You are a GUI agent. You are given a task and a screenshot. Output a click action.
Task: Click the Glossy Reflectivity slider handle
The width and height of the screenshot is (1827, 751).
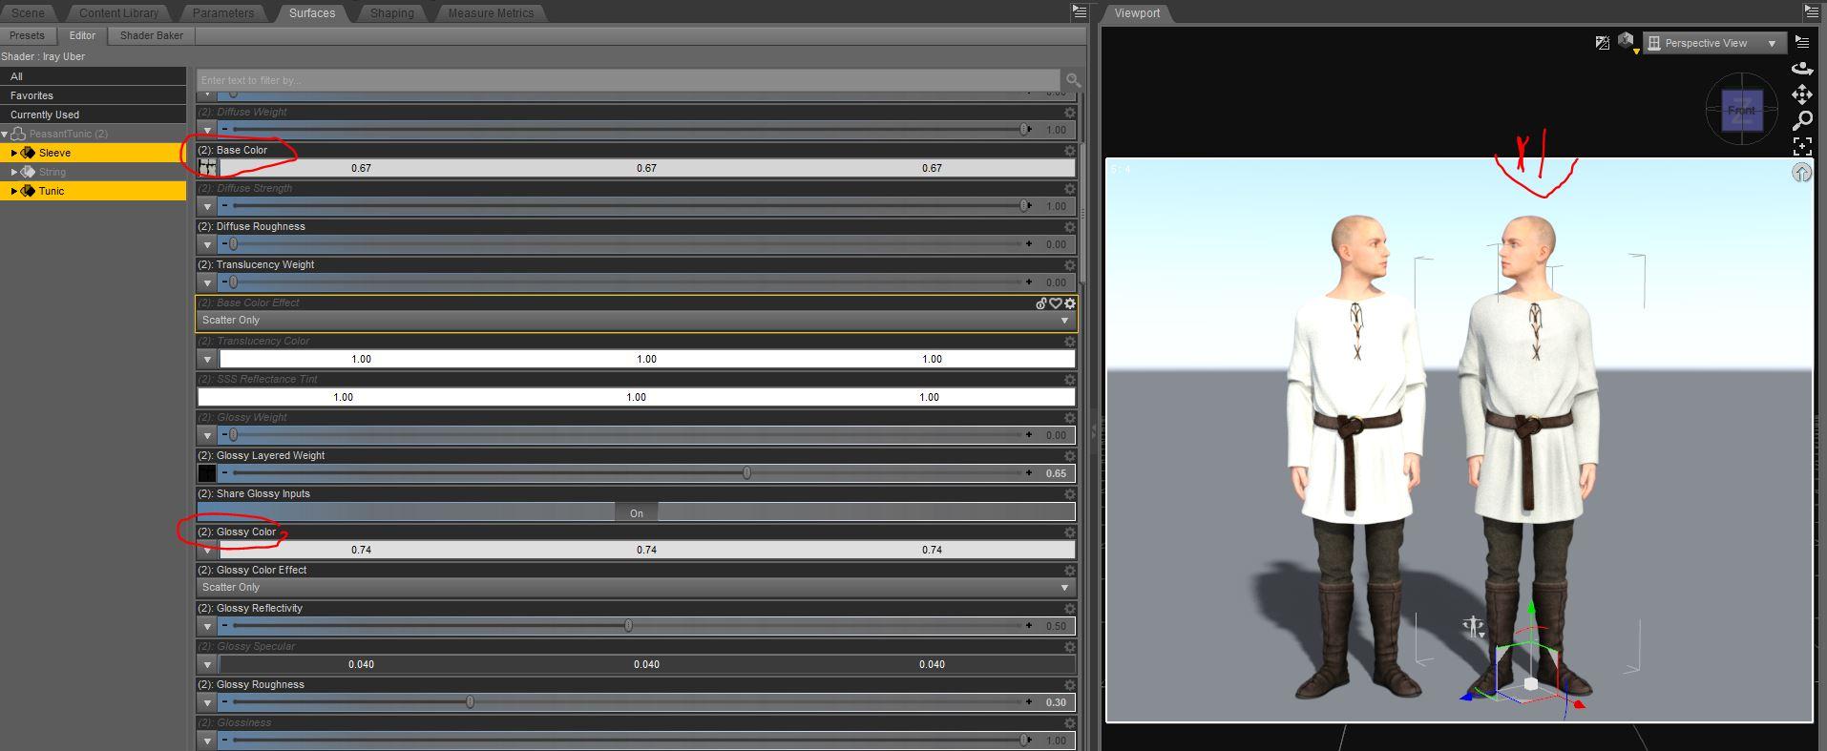pos(628,626)
